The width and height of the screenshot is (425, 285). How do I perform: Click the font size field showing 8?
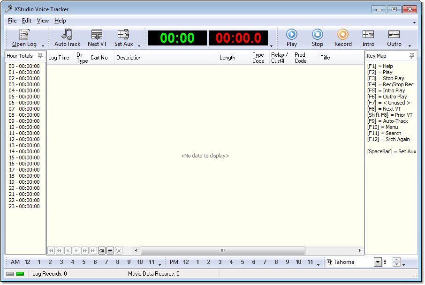pos(387,262)
